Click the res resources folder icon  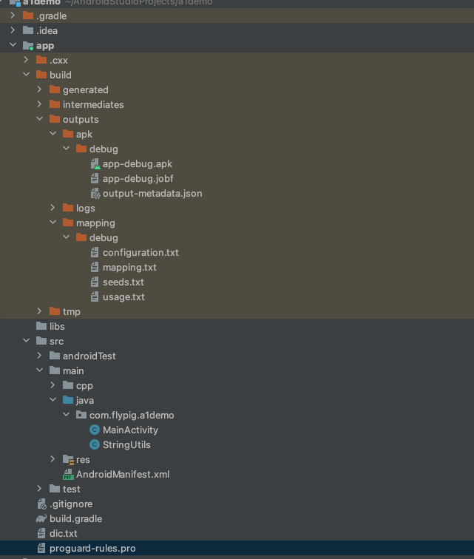[x=68, y=460]
